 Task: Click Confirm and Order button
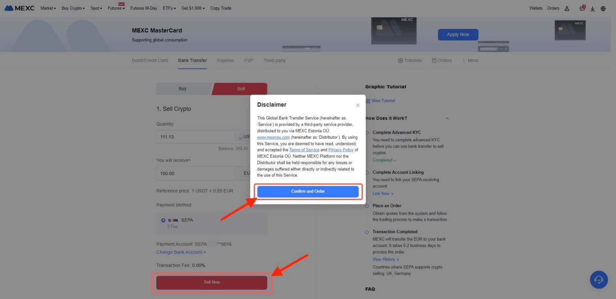pyautogui.click(x=308, y=191)
